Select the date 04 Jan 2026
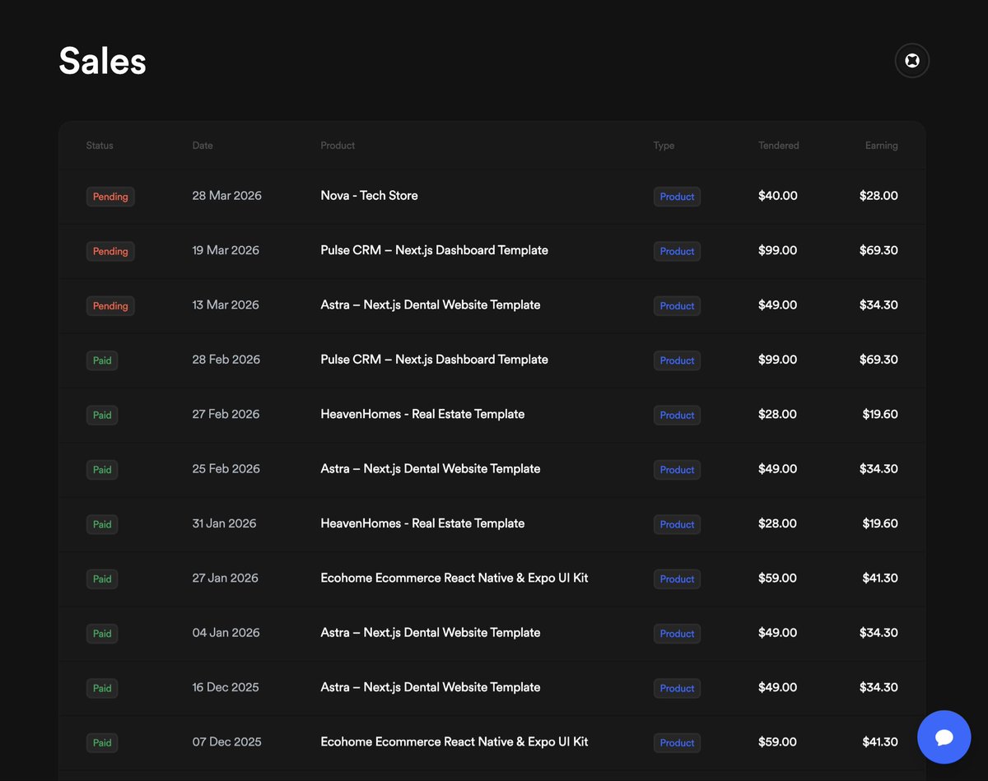 coord(226,633)
